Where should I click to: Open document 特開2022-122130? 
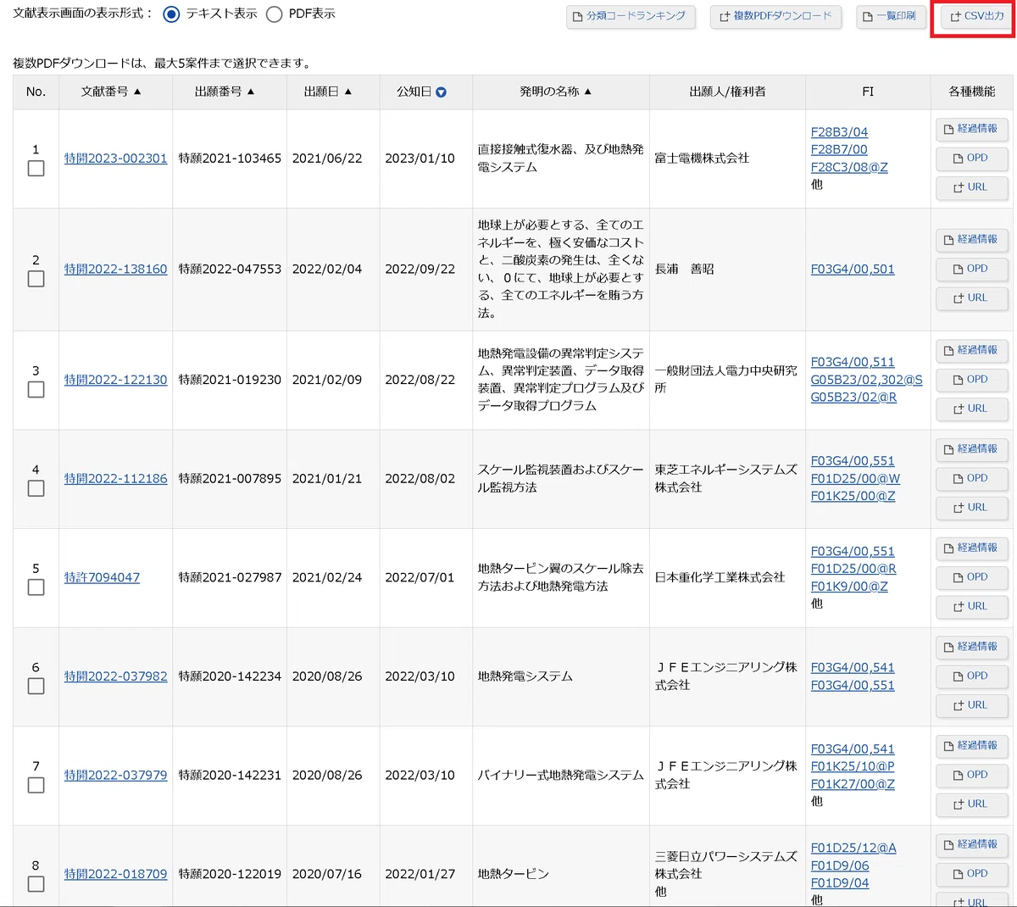[x=115, y=380]
